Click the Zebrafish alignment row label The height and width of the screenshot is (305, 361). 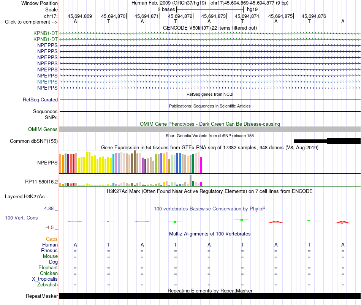[x=47, y=285]
